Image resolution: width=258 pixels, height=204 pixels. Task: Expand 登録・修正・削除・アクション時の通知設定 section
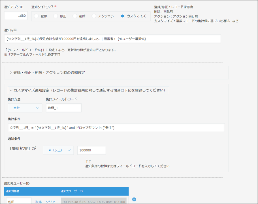(47, 73)
